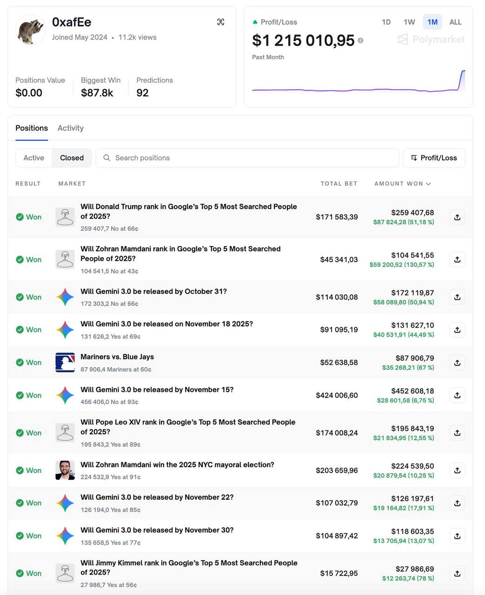
Task: Share the Donald Trump Top 5 Searched position
Action: (457, 217)
